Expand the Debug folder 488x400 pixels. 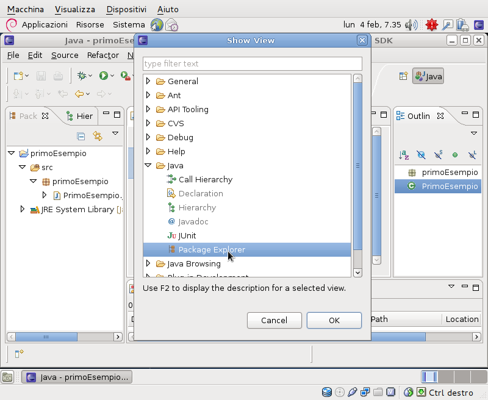click(x=148, y=137)
